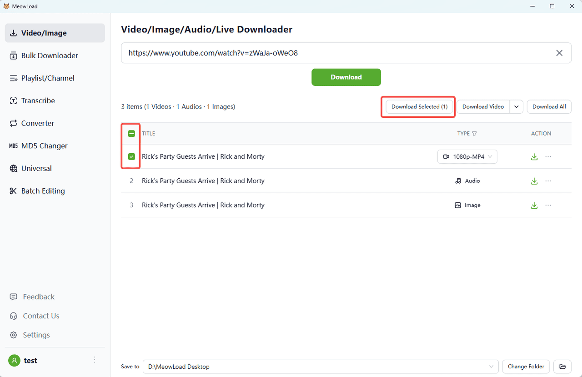Clear the URL with the X icon

pos(559,53)
